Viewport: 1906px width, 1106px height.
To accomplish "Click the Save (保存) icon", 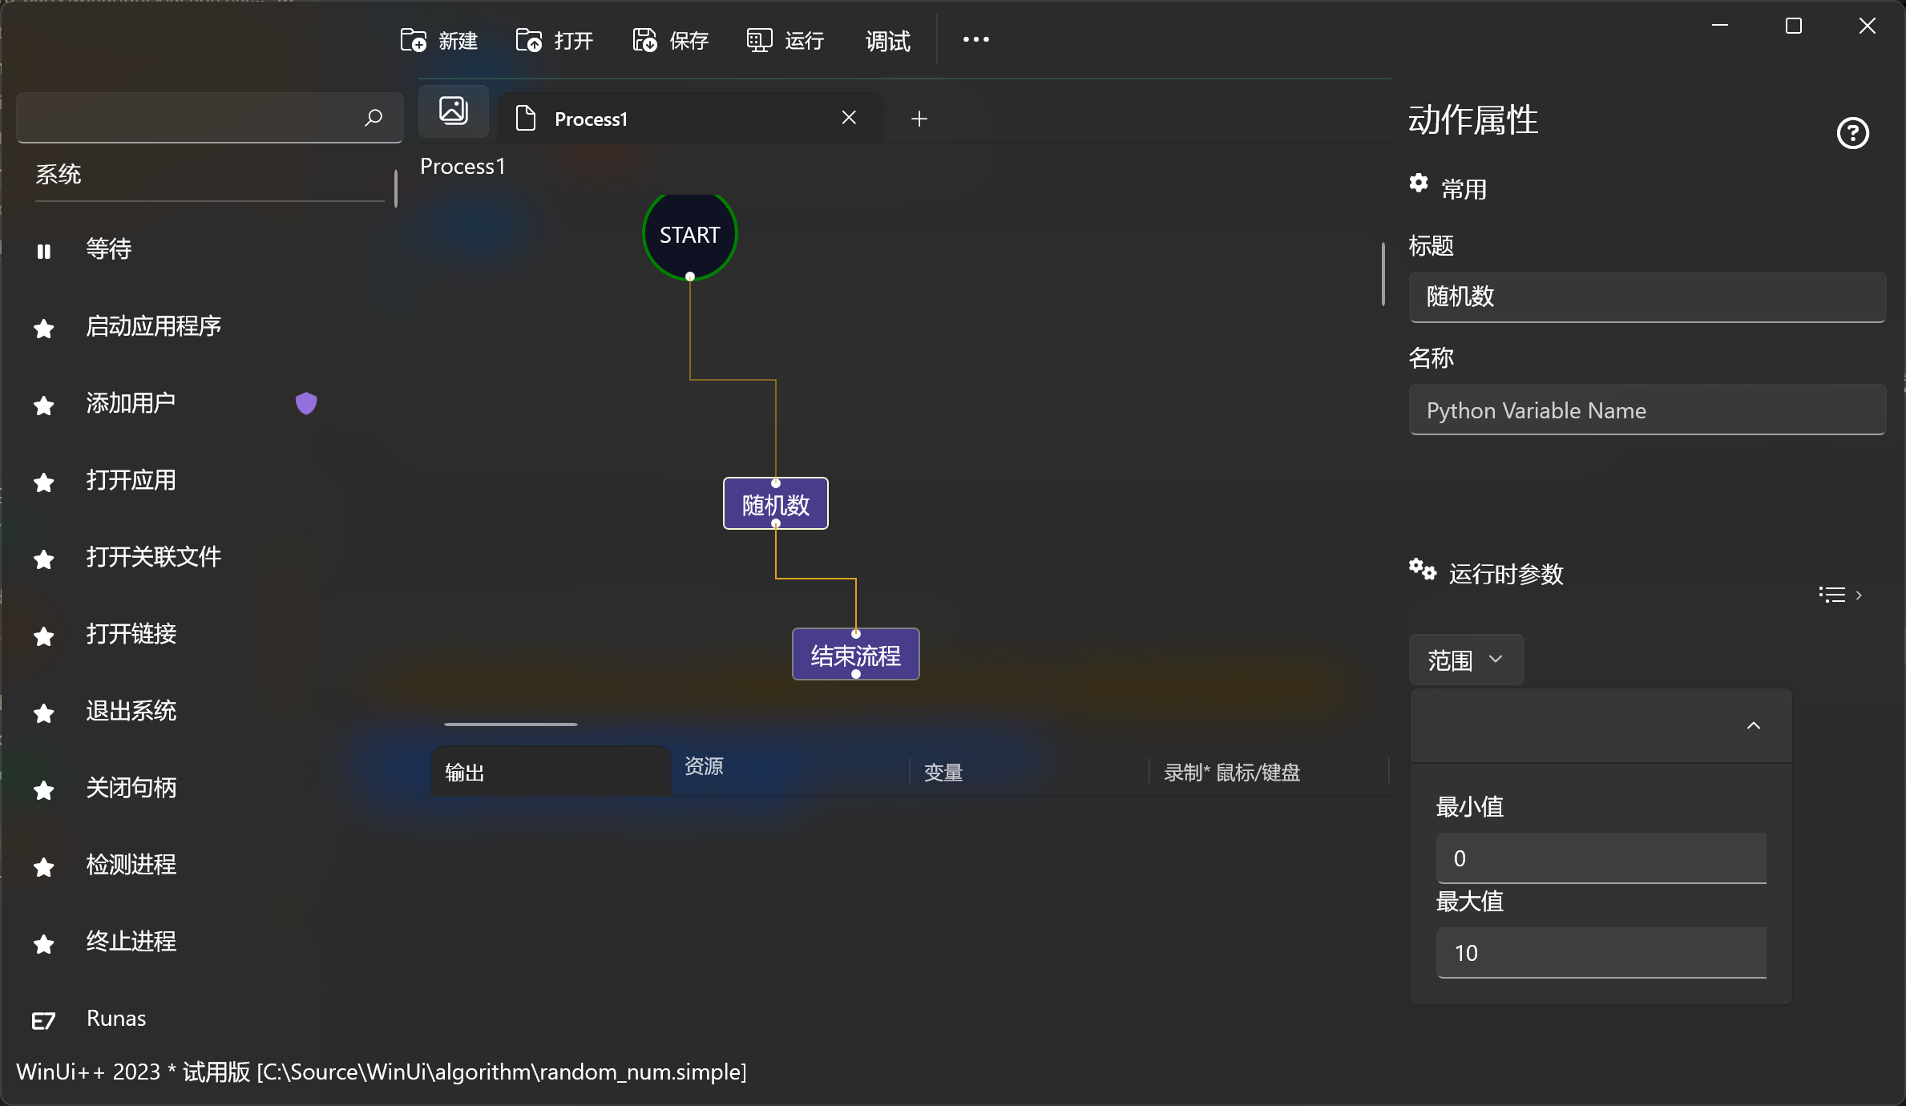I will pyautogui.click(x=644, y=40).
